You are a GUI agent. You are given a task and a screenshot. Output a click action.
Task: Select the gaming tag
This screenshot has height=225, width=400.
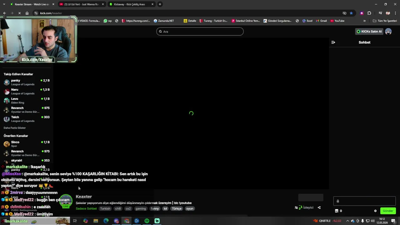pos(141,208)
